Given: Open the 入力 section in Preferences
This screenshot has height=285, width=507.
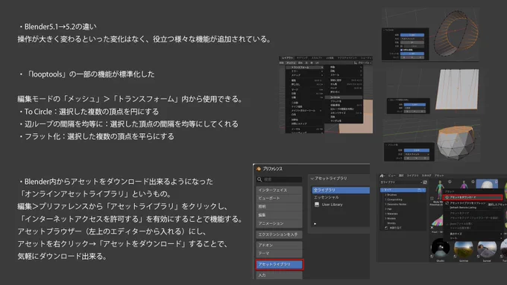Looking at the screenshot, I should (280, 275).
